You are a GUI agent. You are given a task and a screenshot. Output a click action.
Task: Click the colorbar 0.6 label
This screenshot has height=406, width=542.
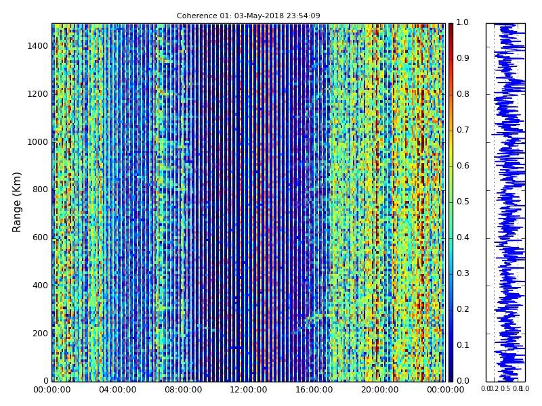click(x=463, y=166)
